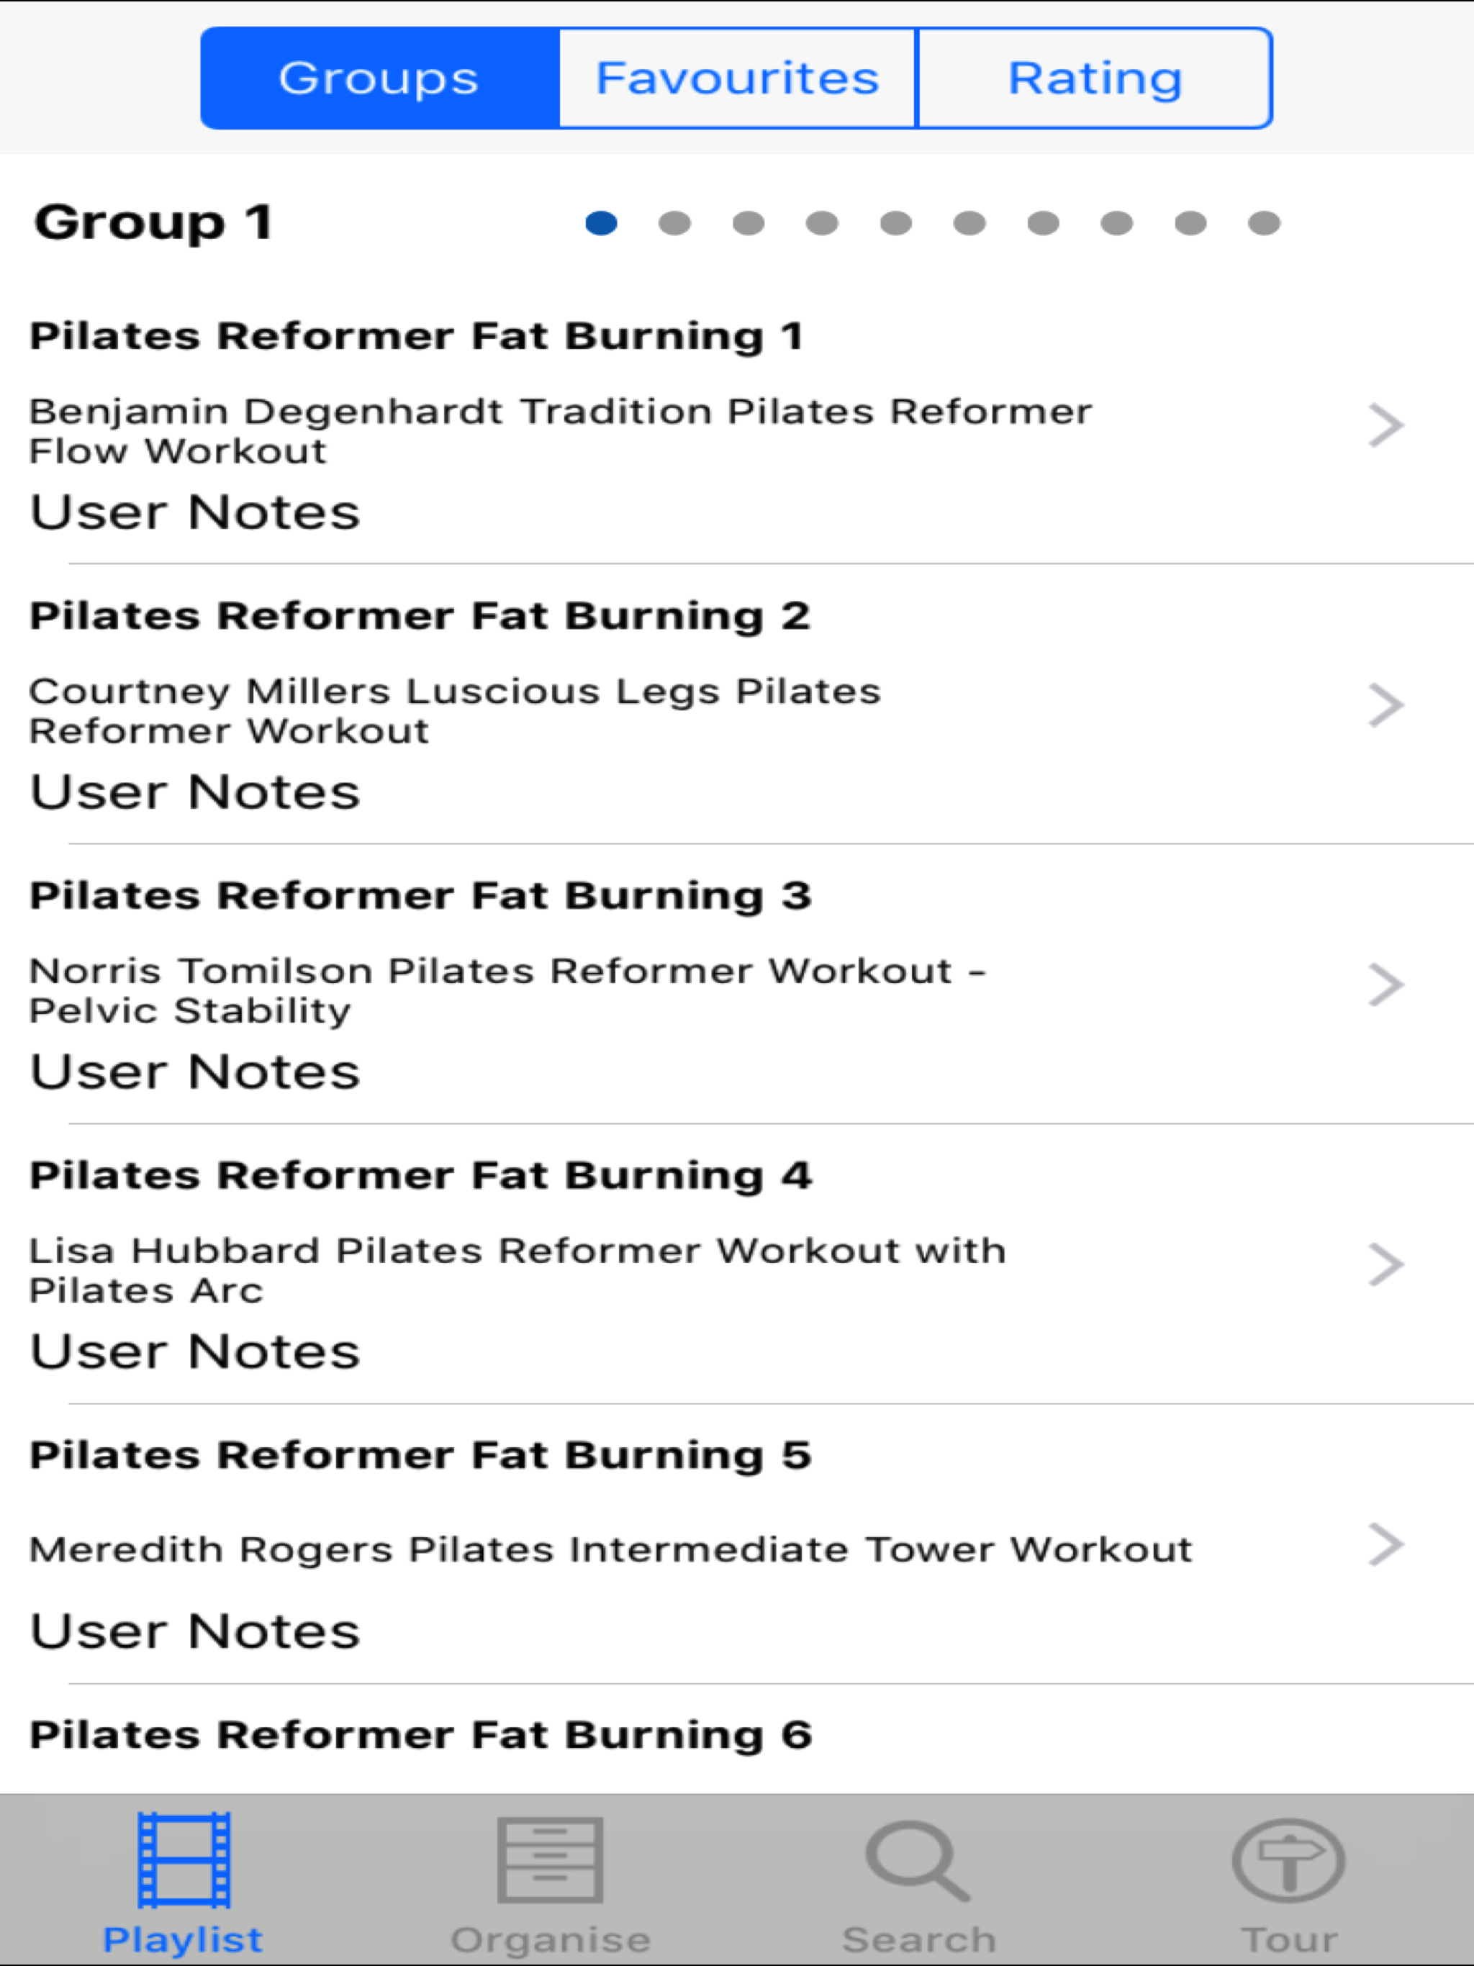Tap the Search magnifying glass icon
The height and width of the screenshot is (1966, 1474).
pyautogui.click(x=918, y=1860)
